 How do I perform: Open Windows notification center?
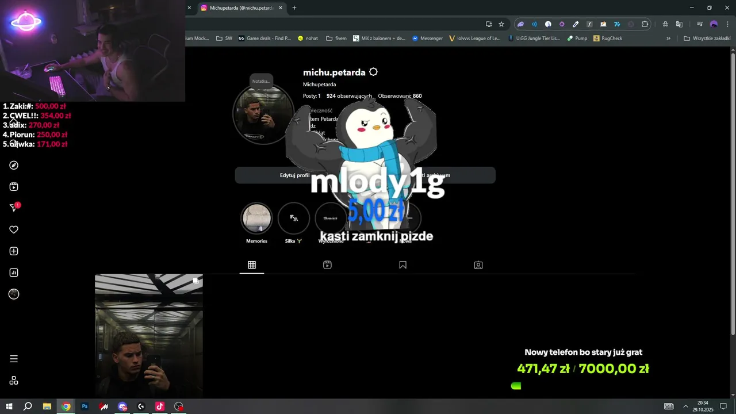pyautogui.click(x=723, y=407)
